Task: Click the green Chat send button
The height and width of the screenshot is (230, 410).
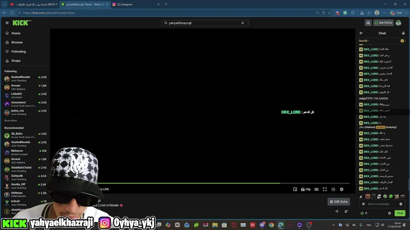Action: [x=400, y=213]
